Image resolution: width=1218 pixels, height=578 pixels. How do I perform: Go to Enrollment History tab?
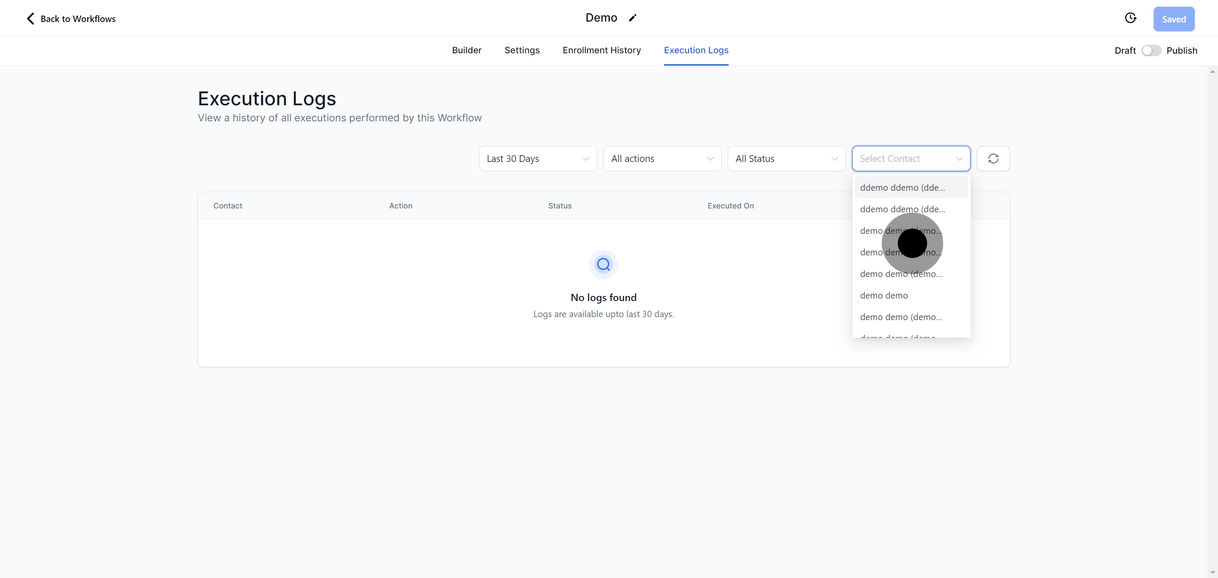click(601, 50)
